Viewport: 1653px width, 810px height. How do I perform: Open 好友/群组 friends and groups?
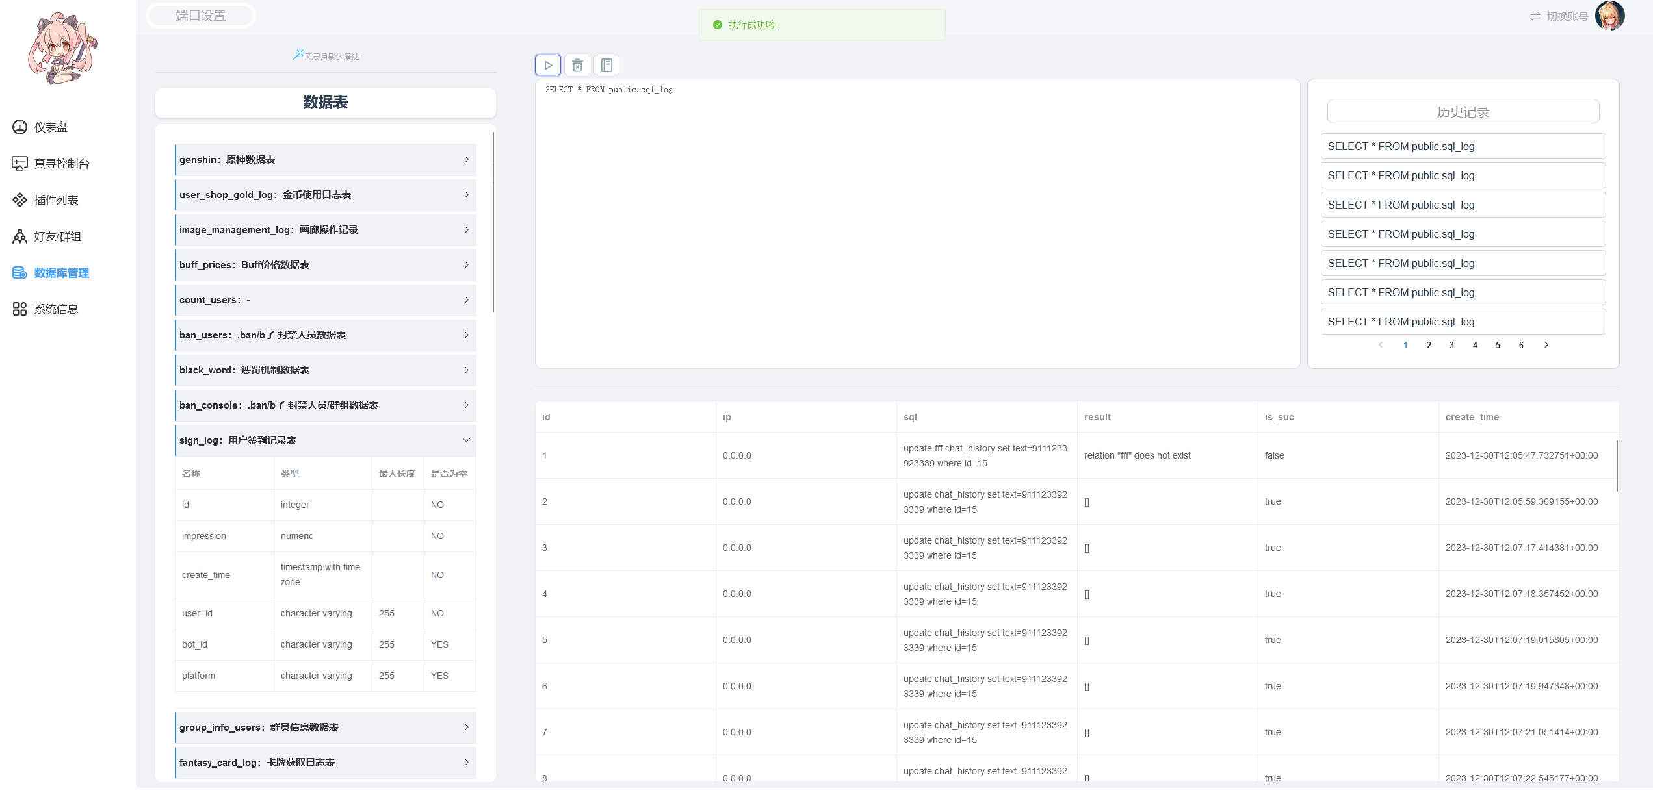(57, 236)
